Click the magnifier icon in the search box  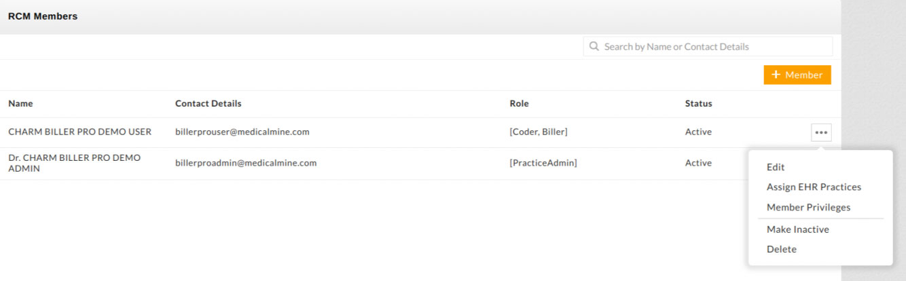click(594, 47)
